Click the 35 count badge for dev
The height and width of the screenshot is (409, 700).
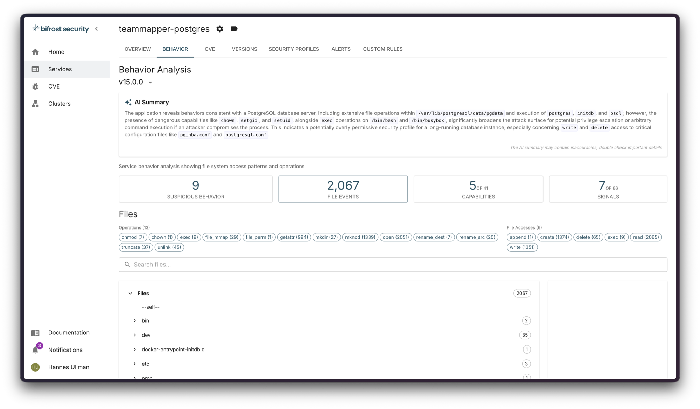(525, 335)
